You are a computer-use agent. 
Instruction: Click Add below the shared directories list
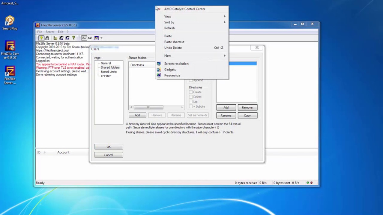click(137, 115)
